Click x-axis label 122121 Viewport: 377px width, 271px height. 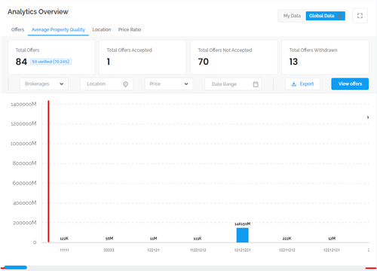tap(153, 250)
